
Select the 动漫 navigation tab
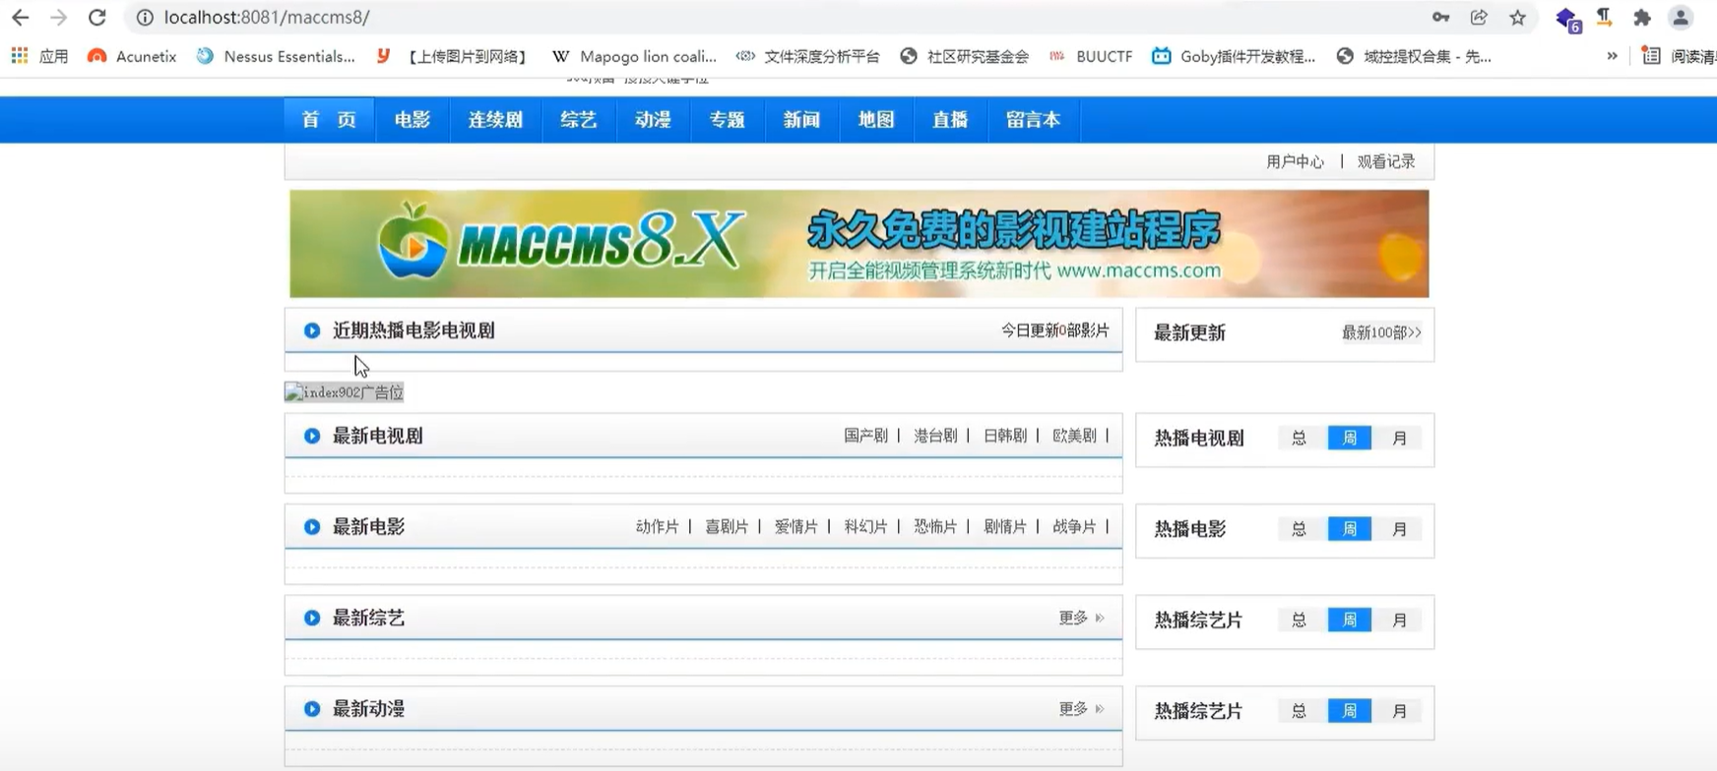point(653,120)
